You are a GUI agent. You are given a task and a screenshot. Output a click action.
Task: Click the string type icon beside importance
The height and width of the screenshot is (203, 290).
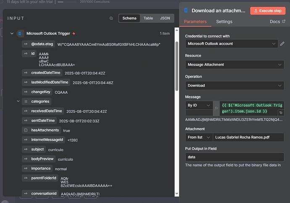[26, 169]
